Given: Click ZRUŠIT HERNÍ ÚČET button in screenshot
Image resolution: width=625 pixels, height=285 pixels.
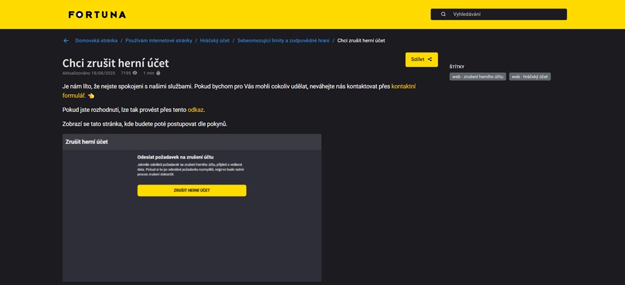Looking at the screenshot, I should coord(192,190).
